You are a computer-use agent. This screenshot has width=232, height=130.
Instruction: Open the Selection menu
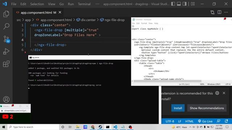[37, 4]
